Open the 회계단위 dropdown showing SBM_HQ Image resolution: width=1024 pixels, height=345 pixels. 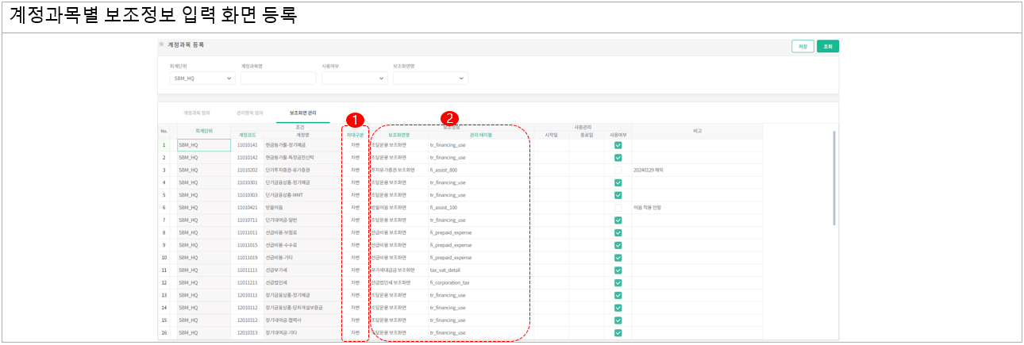[202, 79]
